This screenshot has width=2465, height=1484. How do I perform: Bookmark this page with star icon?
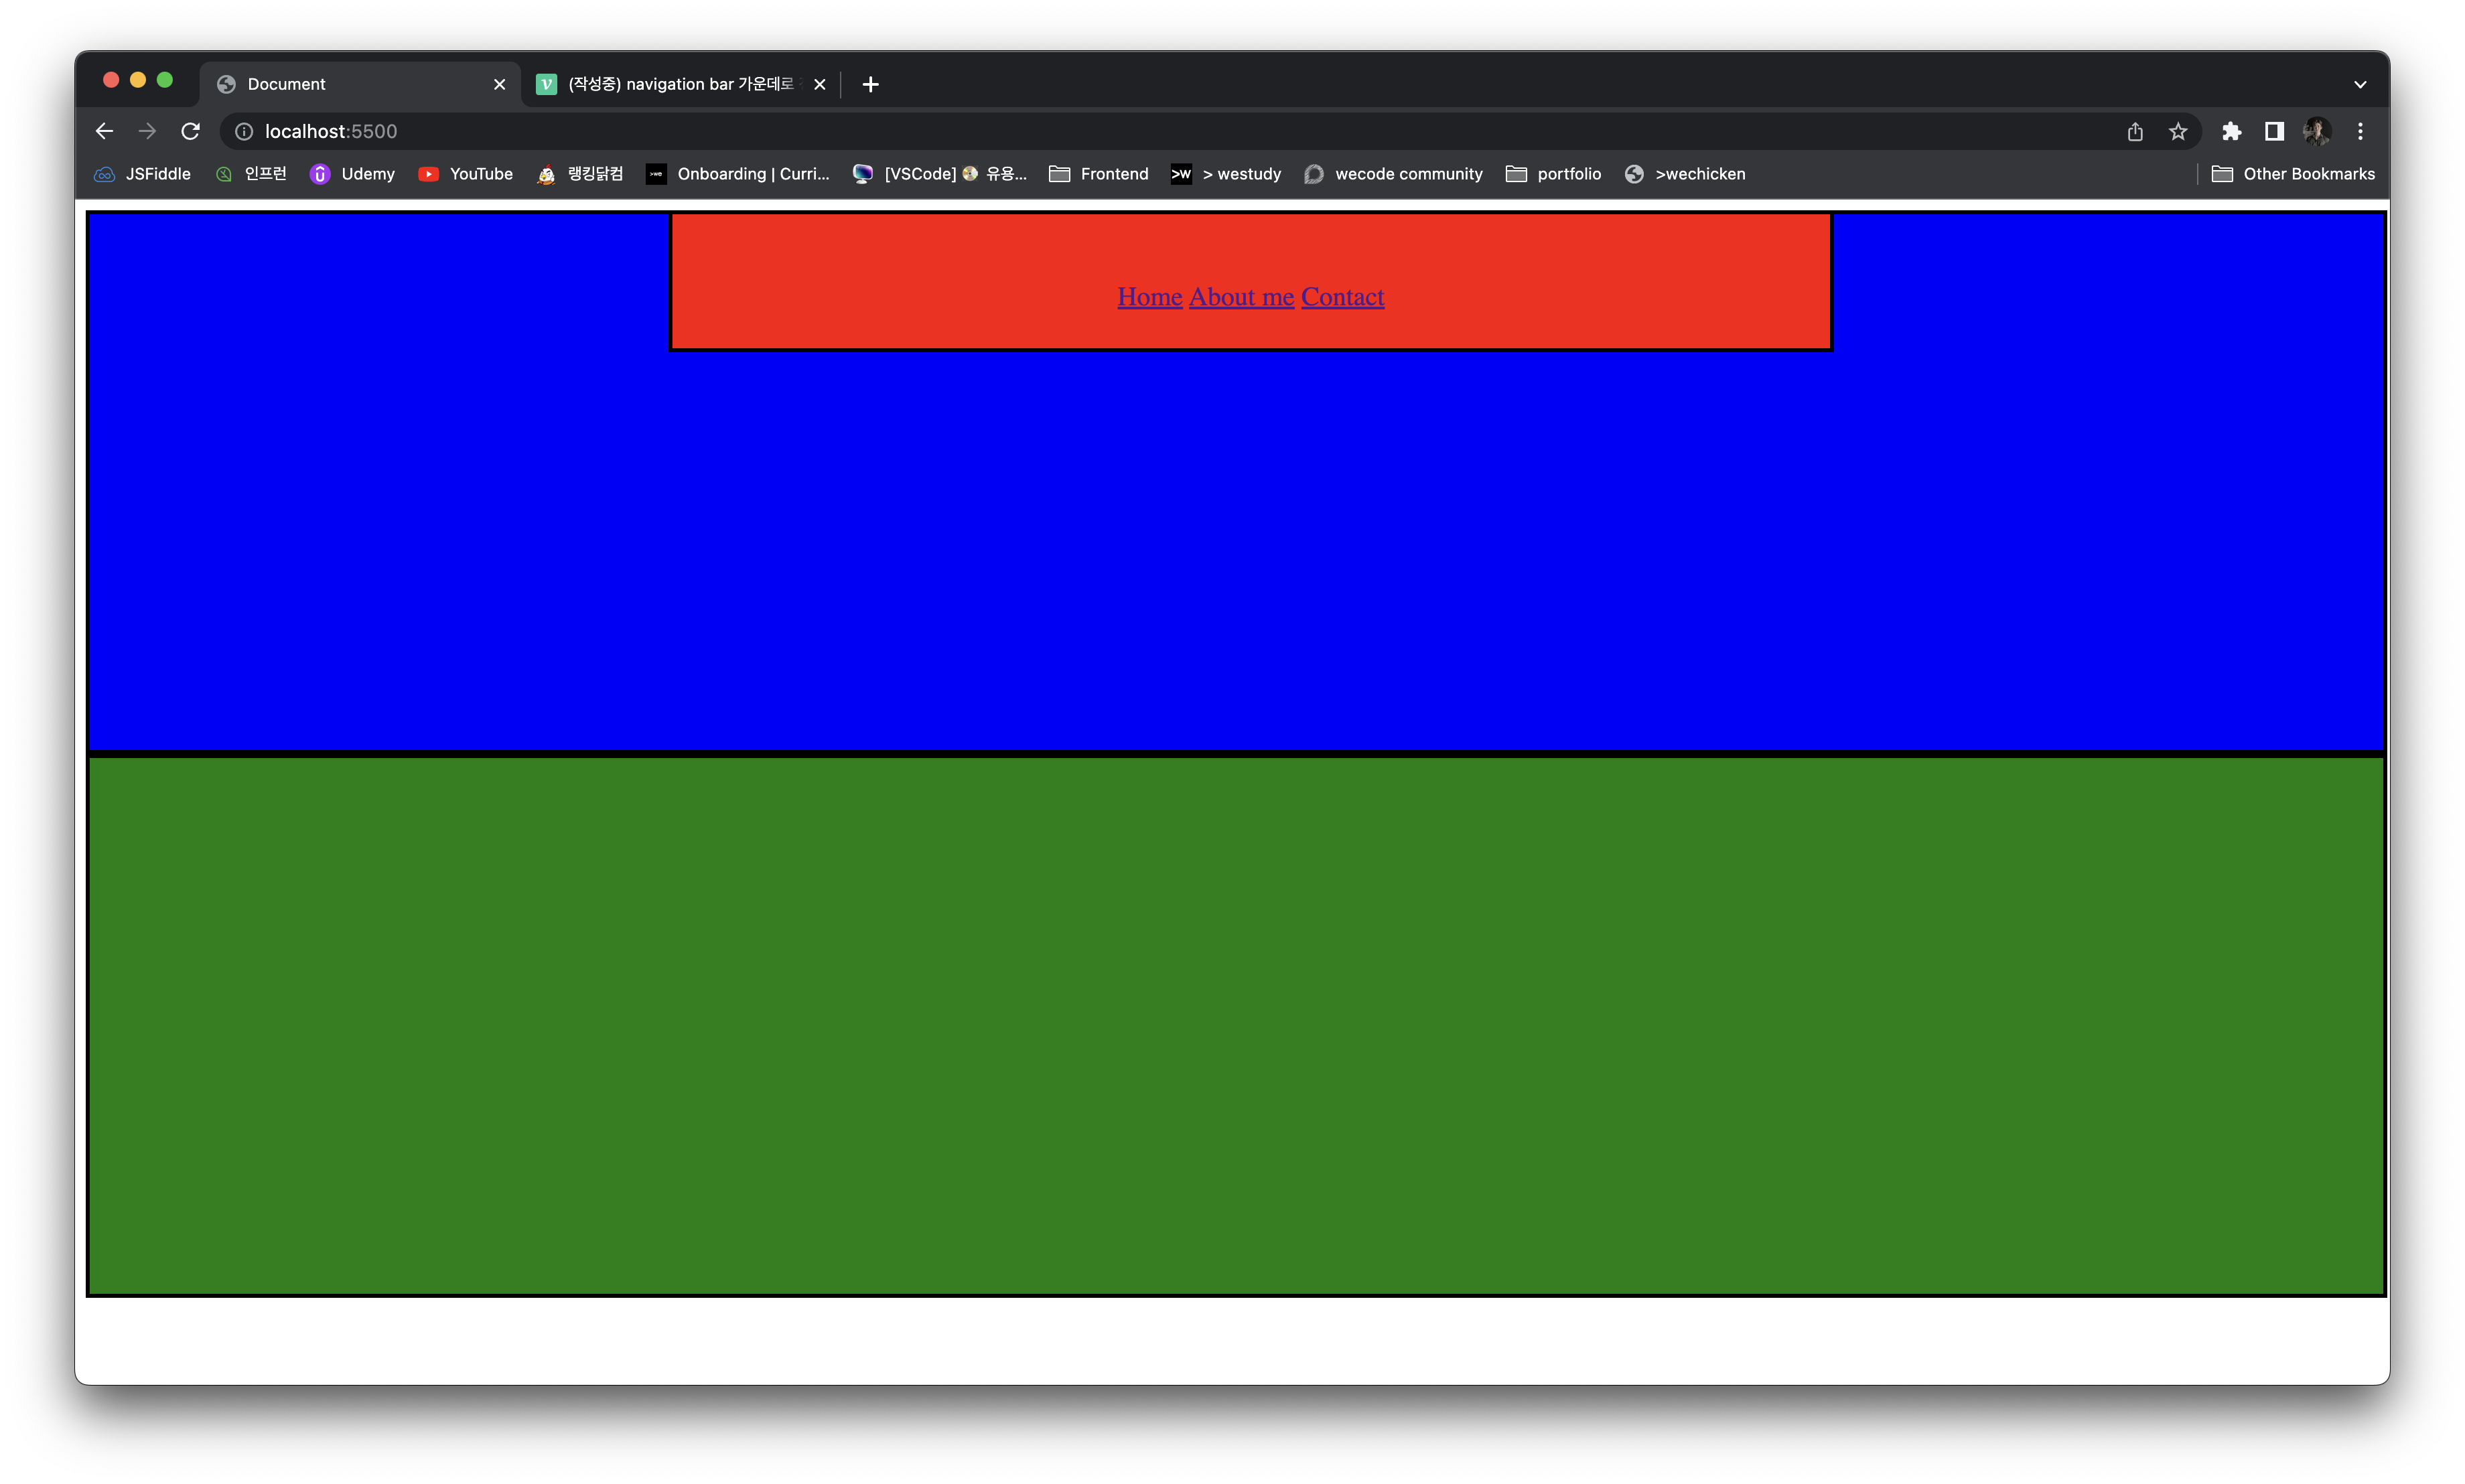point(2178,131)
